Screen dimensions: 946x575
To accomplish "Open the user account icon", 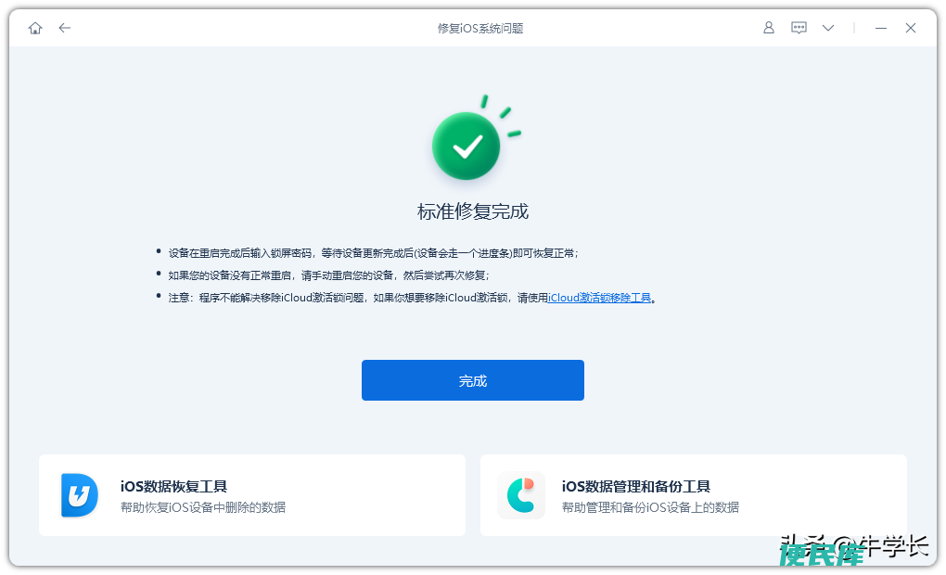I will 769,28.
